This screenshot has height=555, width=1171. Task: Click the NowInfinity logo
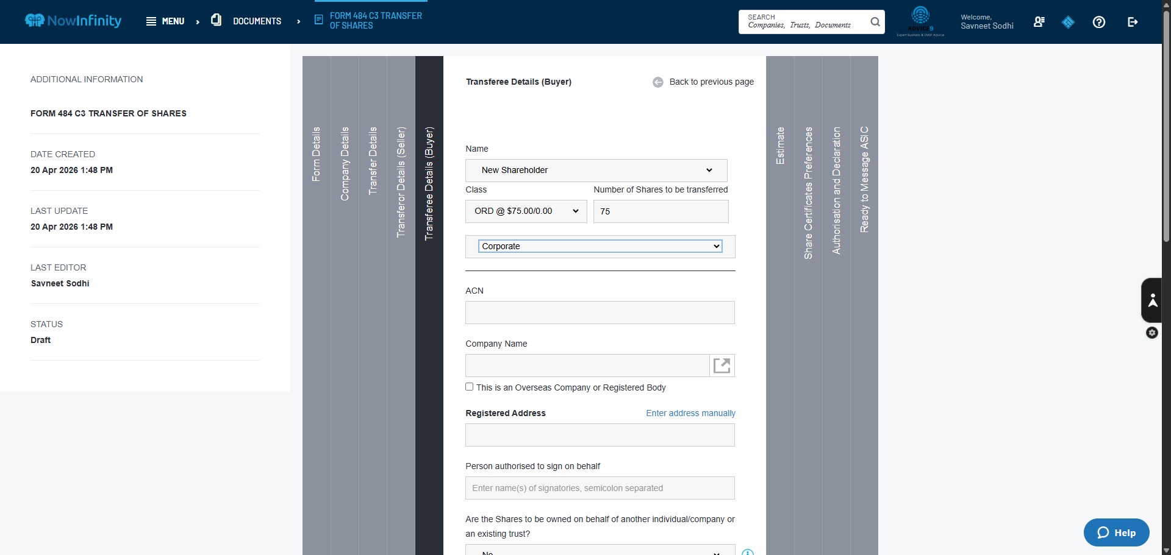[x=73, y=21]
